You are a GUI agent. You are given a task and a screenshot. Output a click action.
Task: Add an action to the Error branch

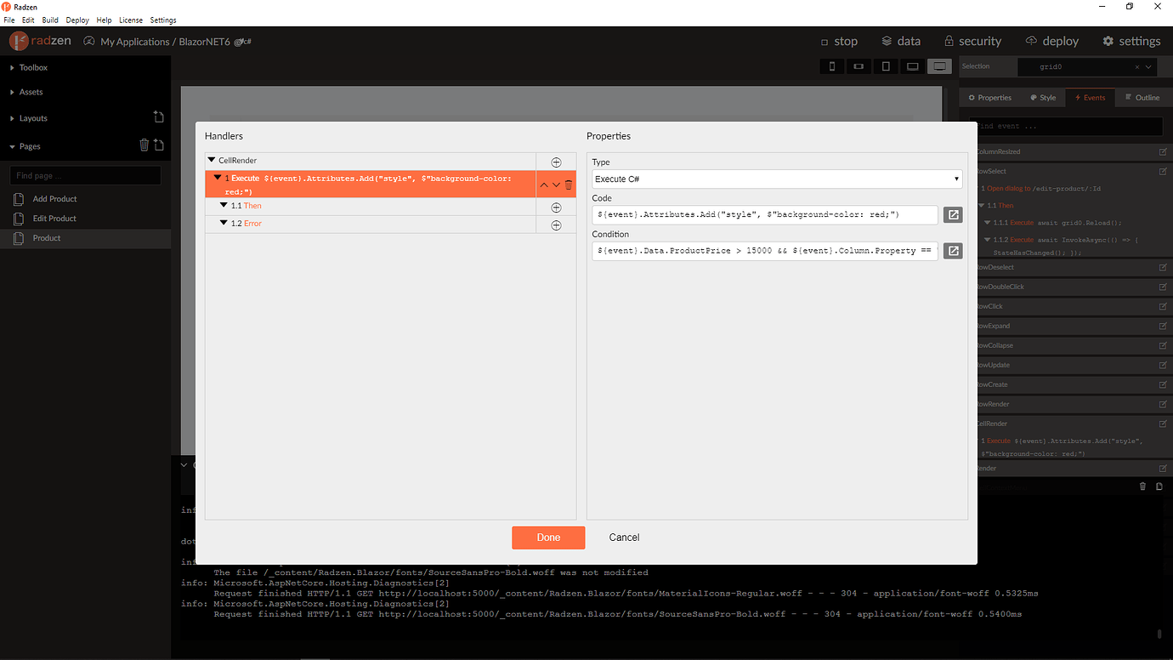[x=556, y=224]
